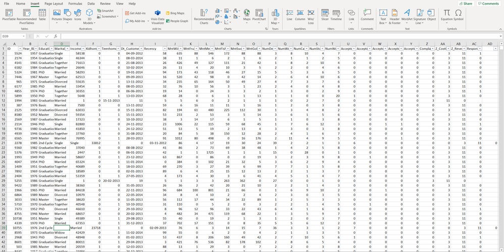The height and width of the screenshot is (252, 504).
Task: Add a new Comment from ribbon
Action: (367, 15)
